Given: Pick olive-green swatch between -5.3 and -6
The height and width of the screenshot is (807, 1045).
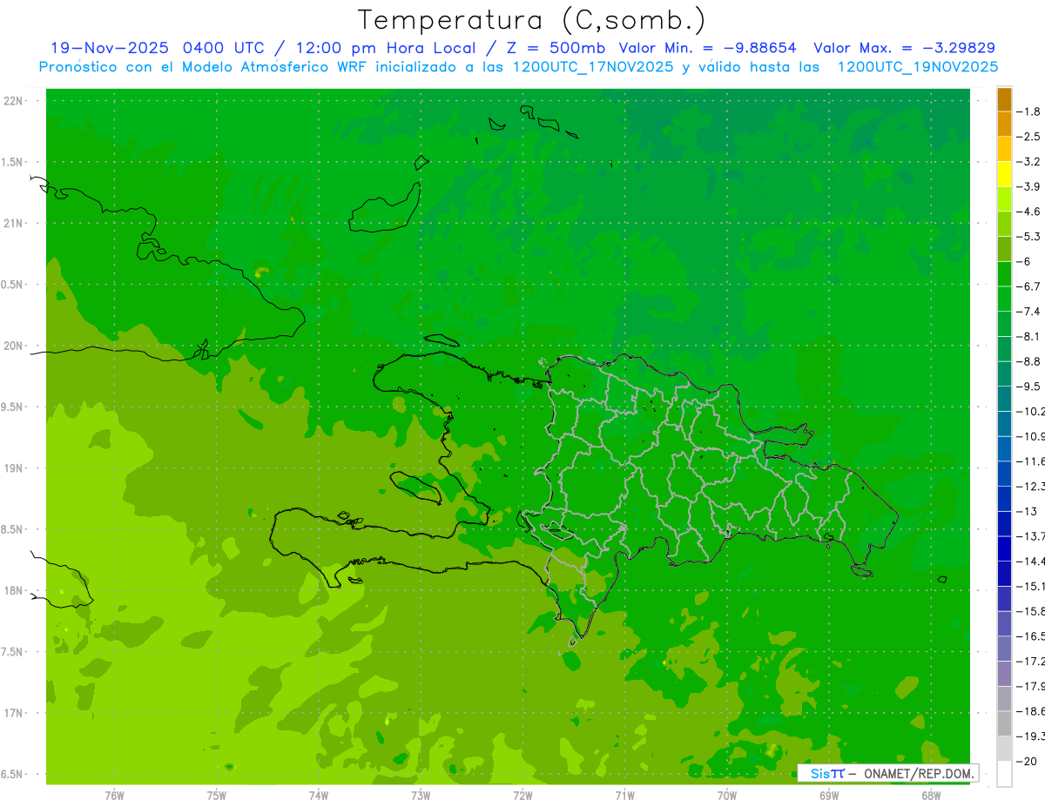Looking at the screenshot, I should click(x=1004, y=249).
